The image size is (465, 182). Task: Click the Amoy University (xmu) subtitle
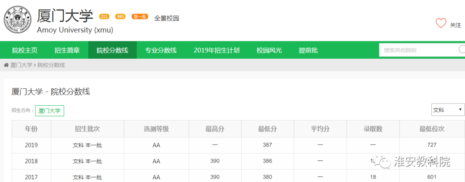75,30
